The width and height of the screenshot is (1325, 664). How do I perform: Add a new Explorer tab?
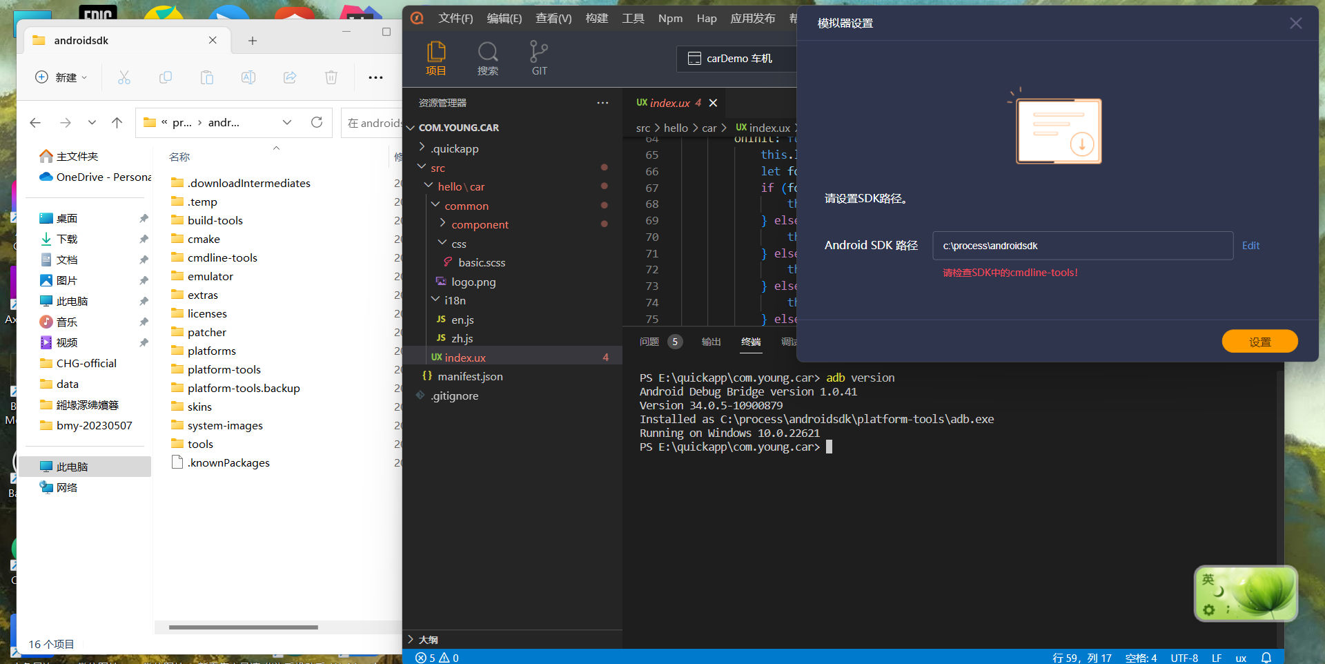pyautogui.click(x=253, y=41)
